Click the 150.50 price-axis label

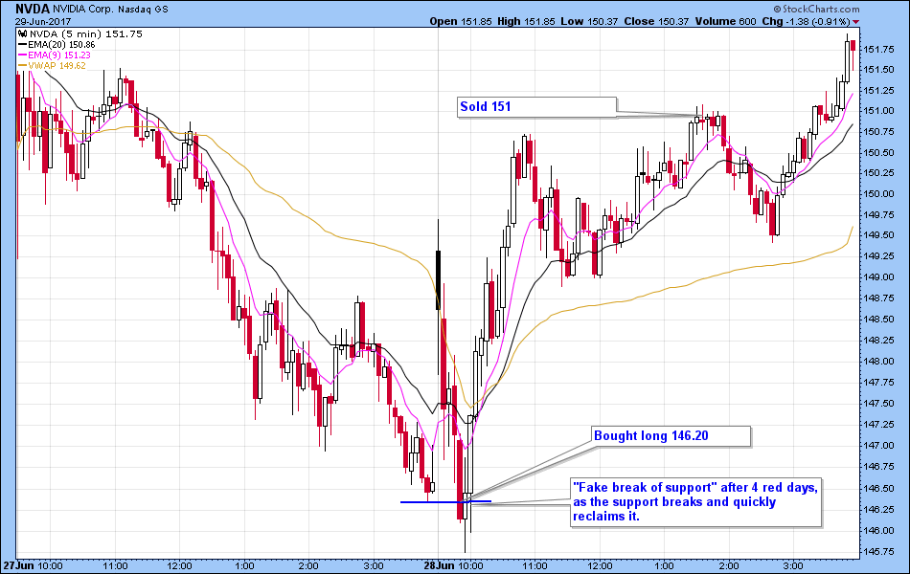pyautogui.click(x=878, y=153)
